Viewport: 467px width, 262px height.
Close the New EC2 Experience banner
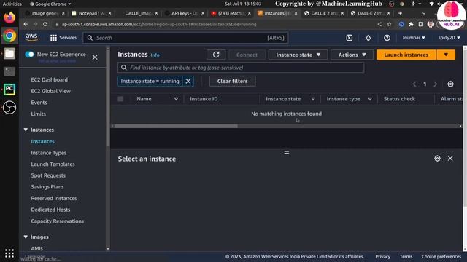click(95, 57)
